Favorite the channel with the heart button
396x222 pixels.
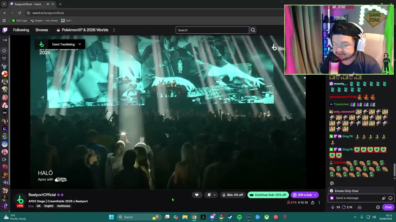(197, 195)
